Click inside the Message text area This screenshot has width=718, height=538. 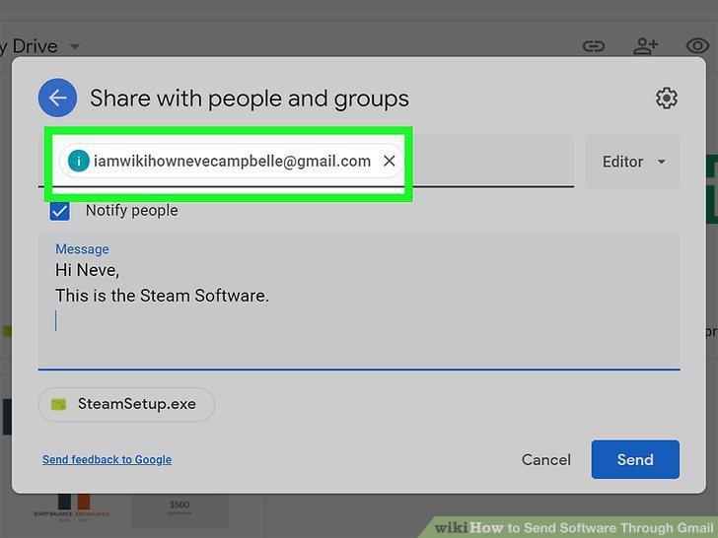point(359,302)
